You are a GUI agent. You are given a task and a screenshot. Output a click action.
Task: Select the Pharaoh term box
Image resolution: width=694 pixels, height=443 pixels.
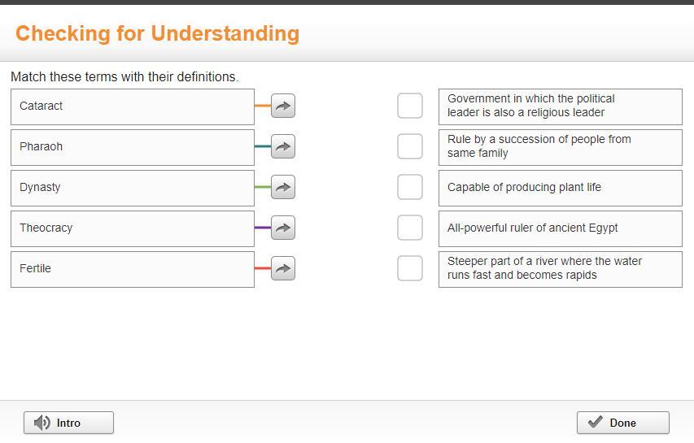(133, 147)
